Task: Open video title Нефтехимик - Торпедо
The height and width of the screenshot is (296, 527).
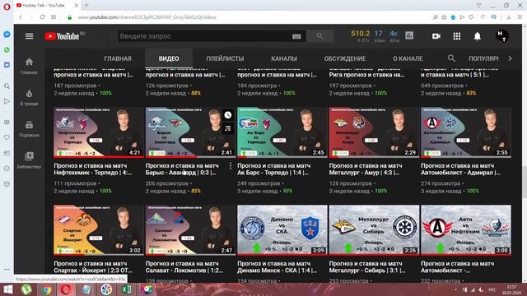Action: pyautogui.click(x=93, y=169)
